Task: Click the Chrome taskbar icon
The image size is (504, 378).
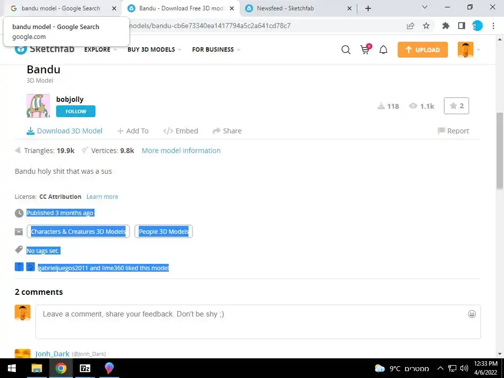Action: tap(61, 368)
